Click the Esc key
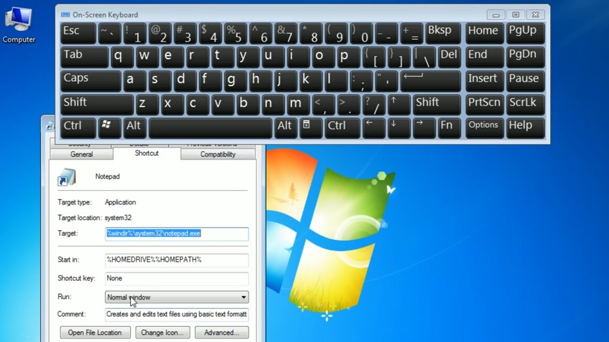This screenshot has width=609, height=342. 79,33
